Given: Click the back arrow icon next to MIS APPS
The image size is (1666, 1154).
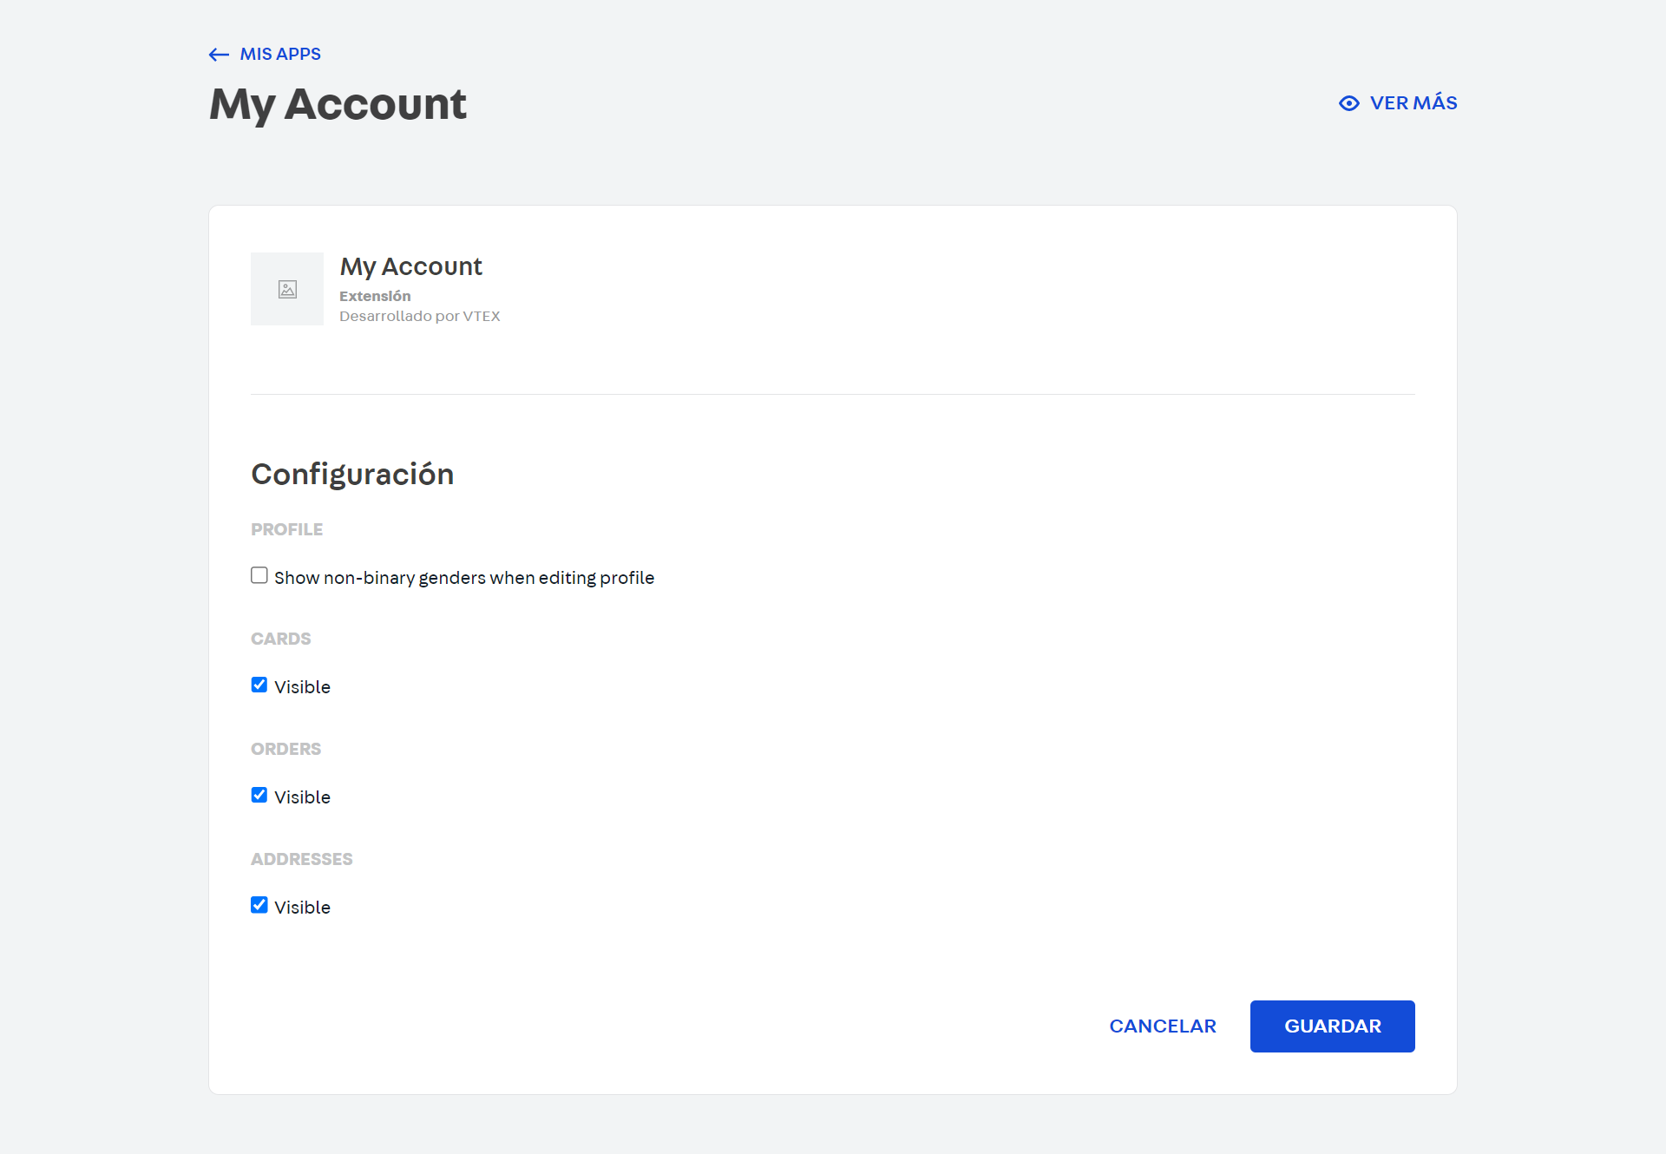Looking at the screenshot, I should tap(217, 54).
